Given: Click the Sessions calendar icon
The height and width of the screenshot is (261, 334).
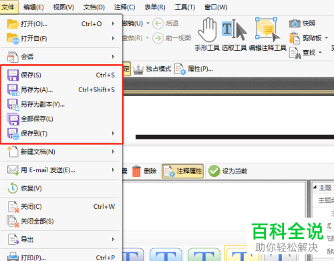Looking at the screenshot, I should [13, 57].
